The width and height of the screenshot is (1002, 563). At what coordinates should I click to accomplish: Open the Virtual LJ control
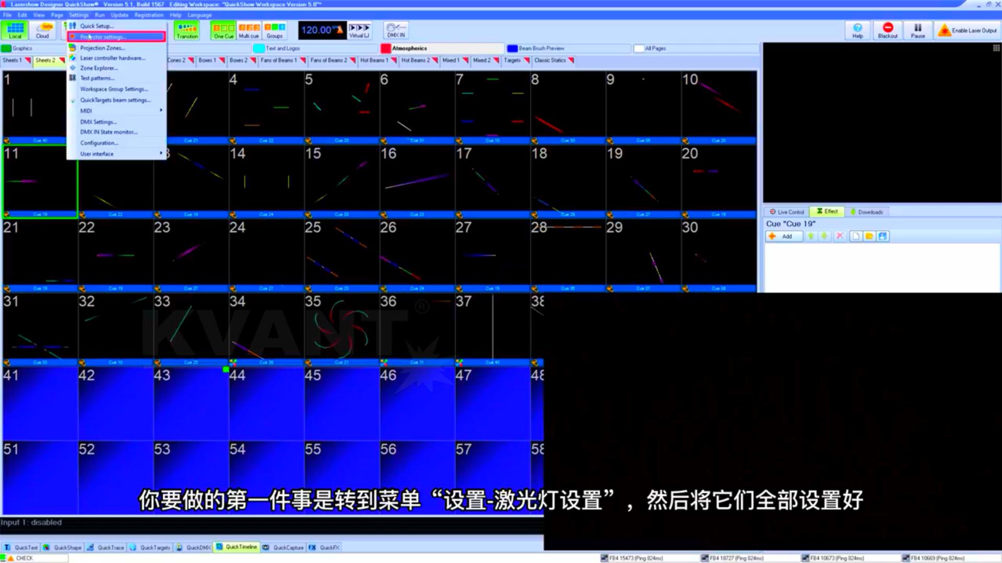(359, 30)
